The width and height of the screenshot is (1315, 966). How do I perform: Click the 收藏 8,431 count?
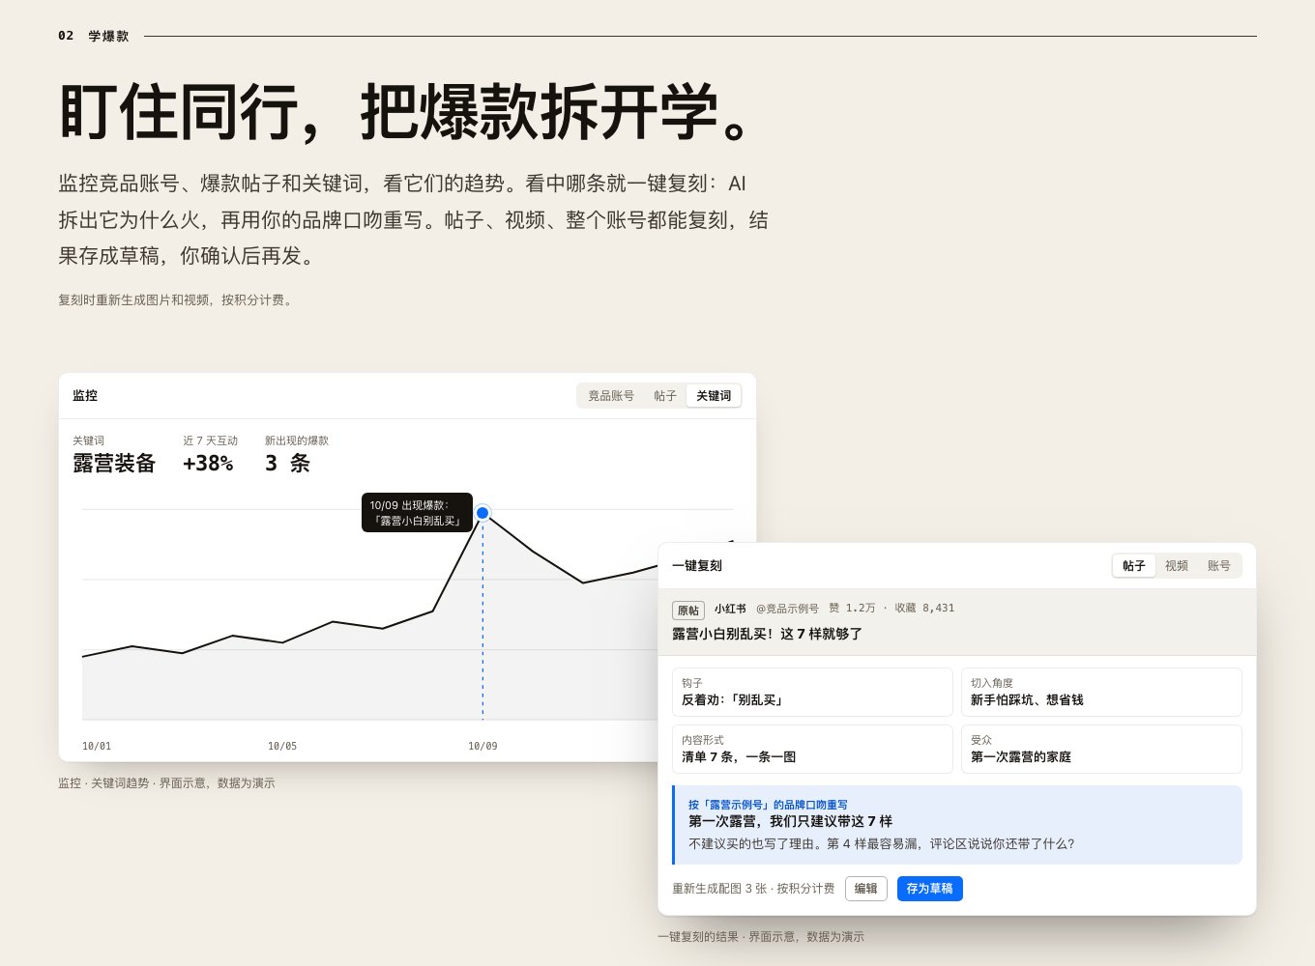(x=924, y=609)
